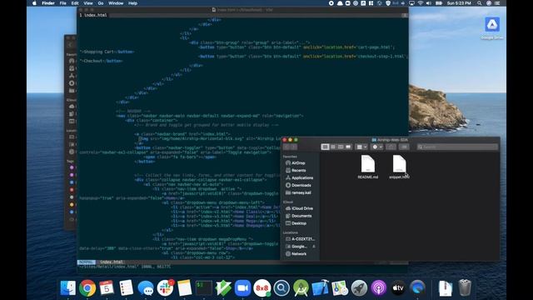Select Documents in Finder sidebar
Screen dimensions: 533x300
pyautogui.click(x=298, y=216)
